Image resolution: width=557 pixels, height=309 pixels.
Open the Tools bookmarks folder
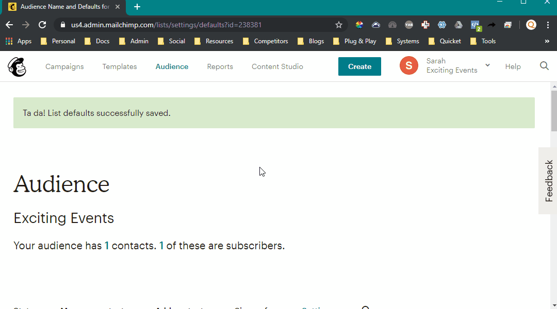(483, 41)
